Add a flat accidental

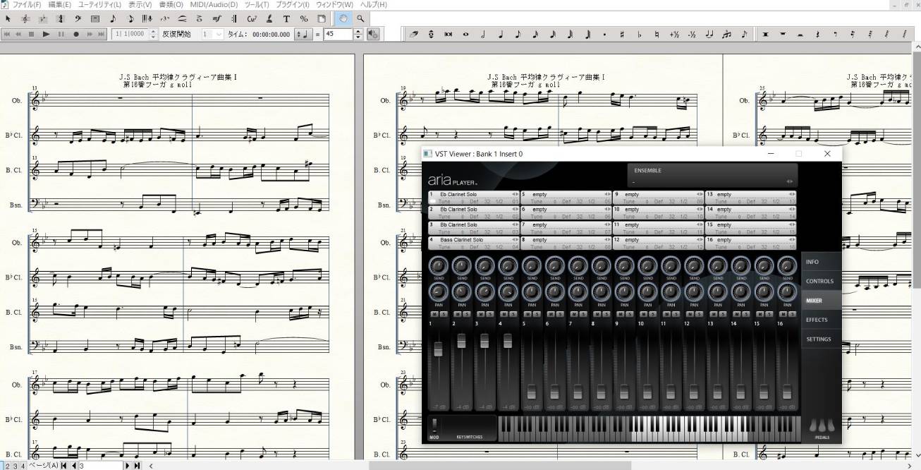pos(639,34)
